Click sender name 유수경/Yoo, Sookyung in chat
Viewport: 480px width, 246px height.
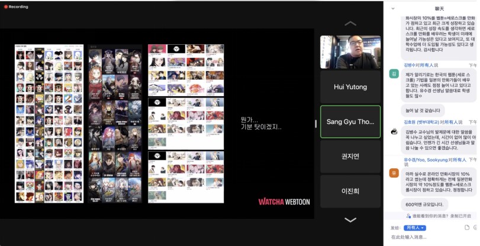(424, 160)
